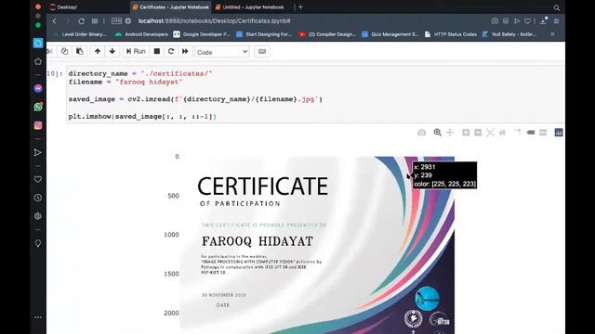Image resolution: width=595 pixels, height=334 pixels.
Task: Open Start Designing For... bookmark
Action: (x=264, y=34)
